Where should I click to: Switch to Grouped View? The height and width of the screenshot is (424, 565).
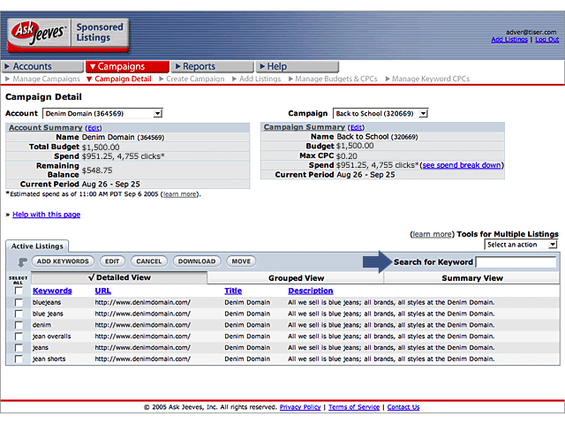pos(295,278)
